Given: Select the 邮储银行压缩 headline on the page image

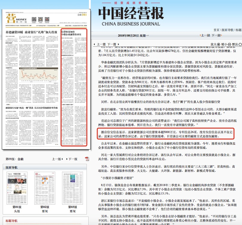Looking at the screenshot, I should (32, 108).
